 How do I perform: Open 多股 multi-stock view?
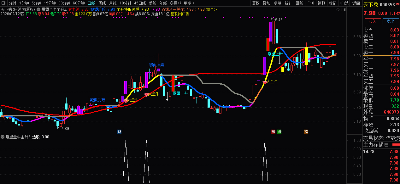277,3
